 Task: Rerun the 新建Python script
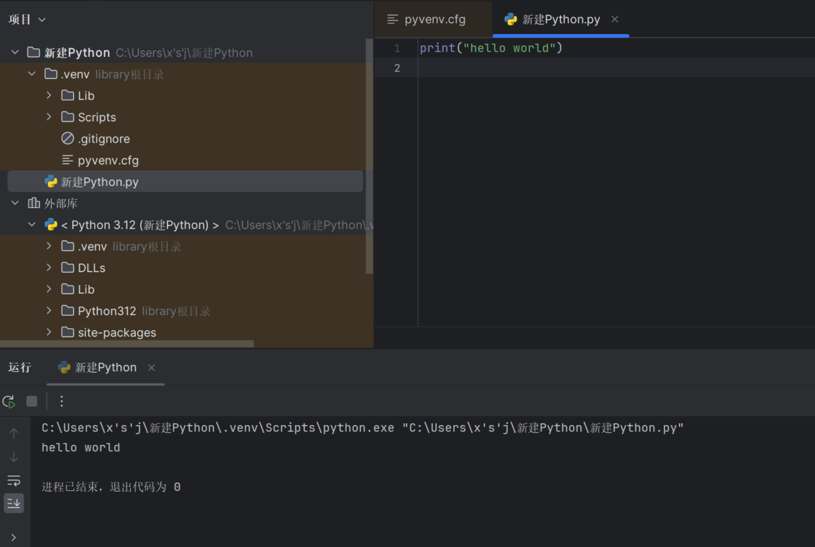click(9, 401)
